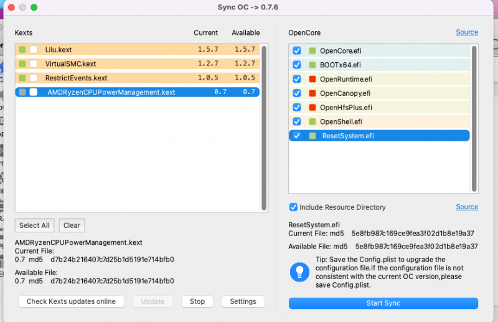Screen dimensions: 498x322
Task: Click the lightbulb tip icon
Action: click(x=300, y=271)
